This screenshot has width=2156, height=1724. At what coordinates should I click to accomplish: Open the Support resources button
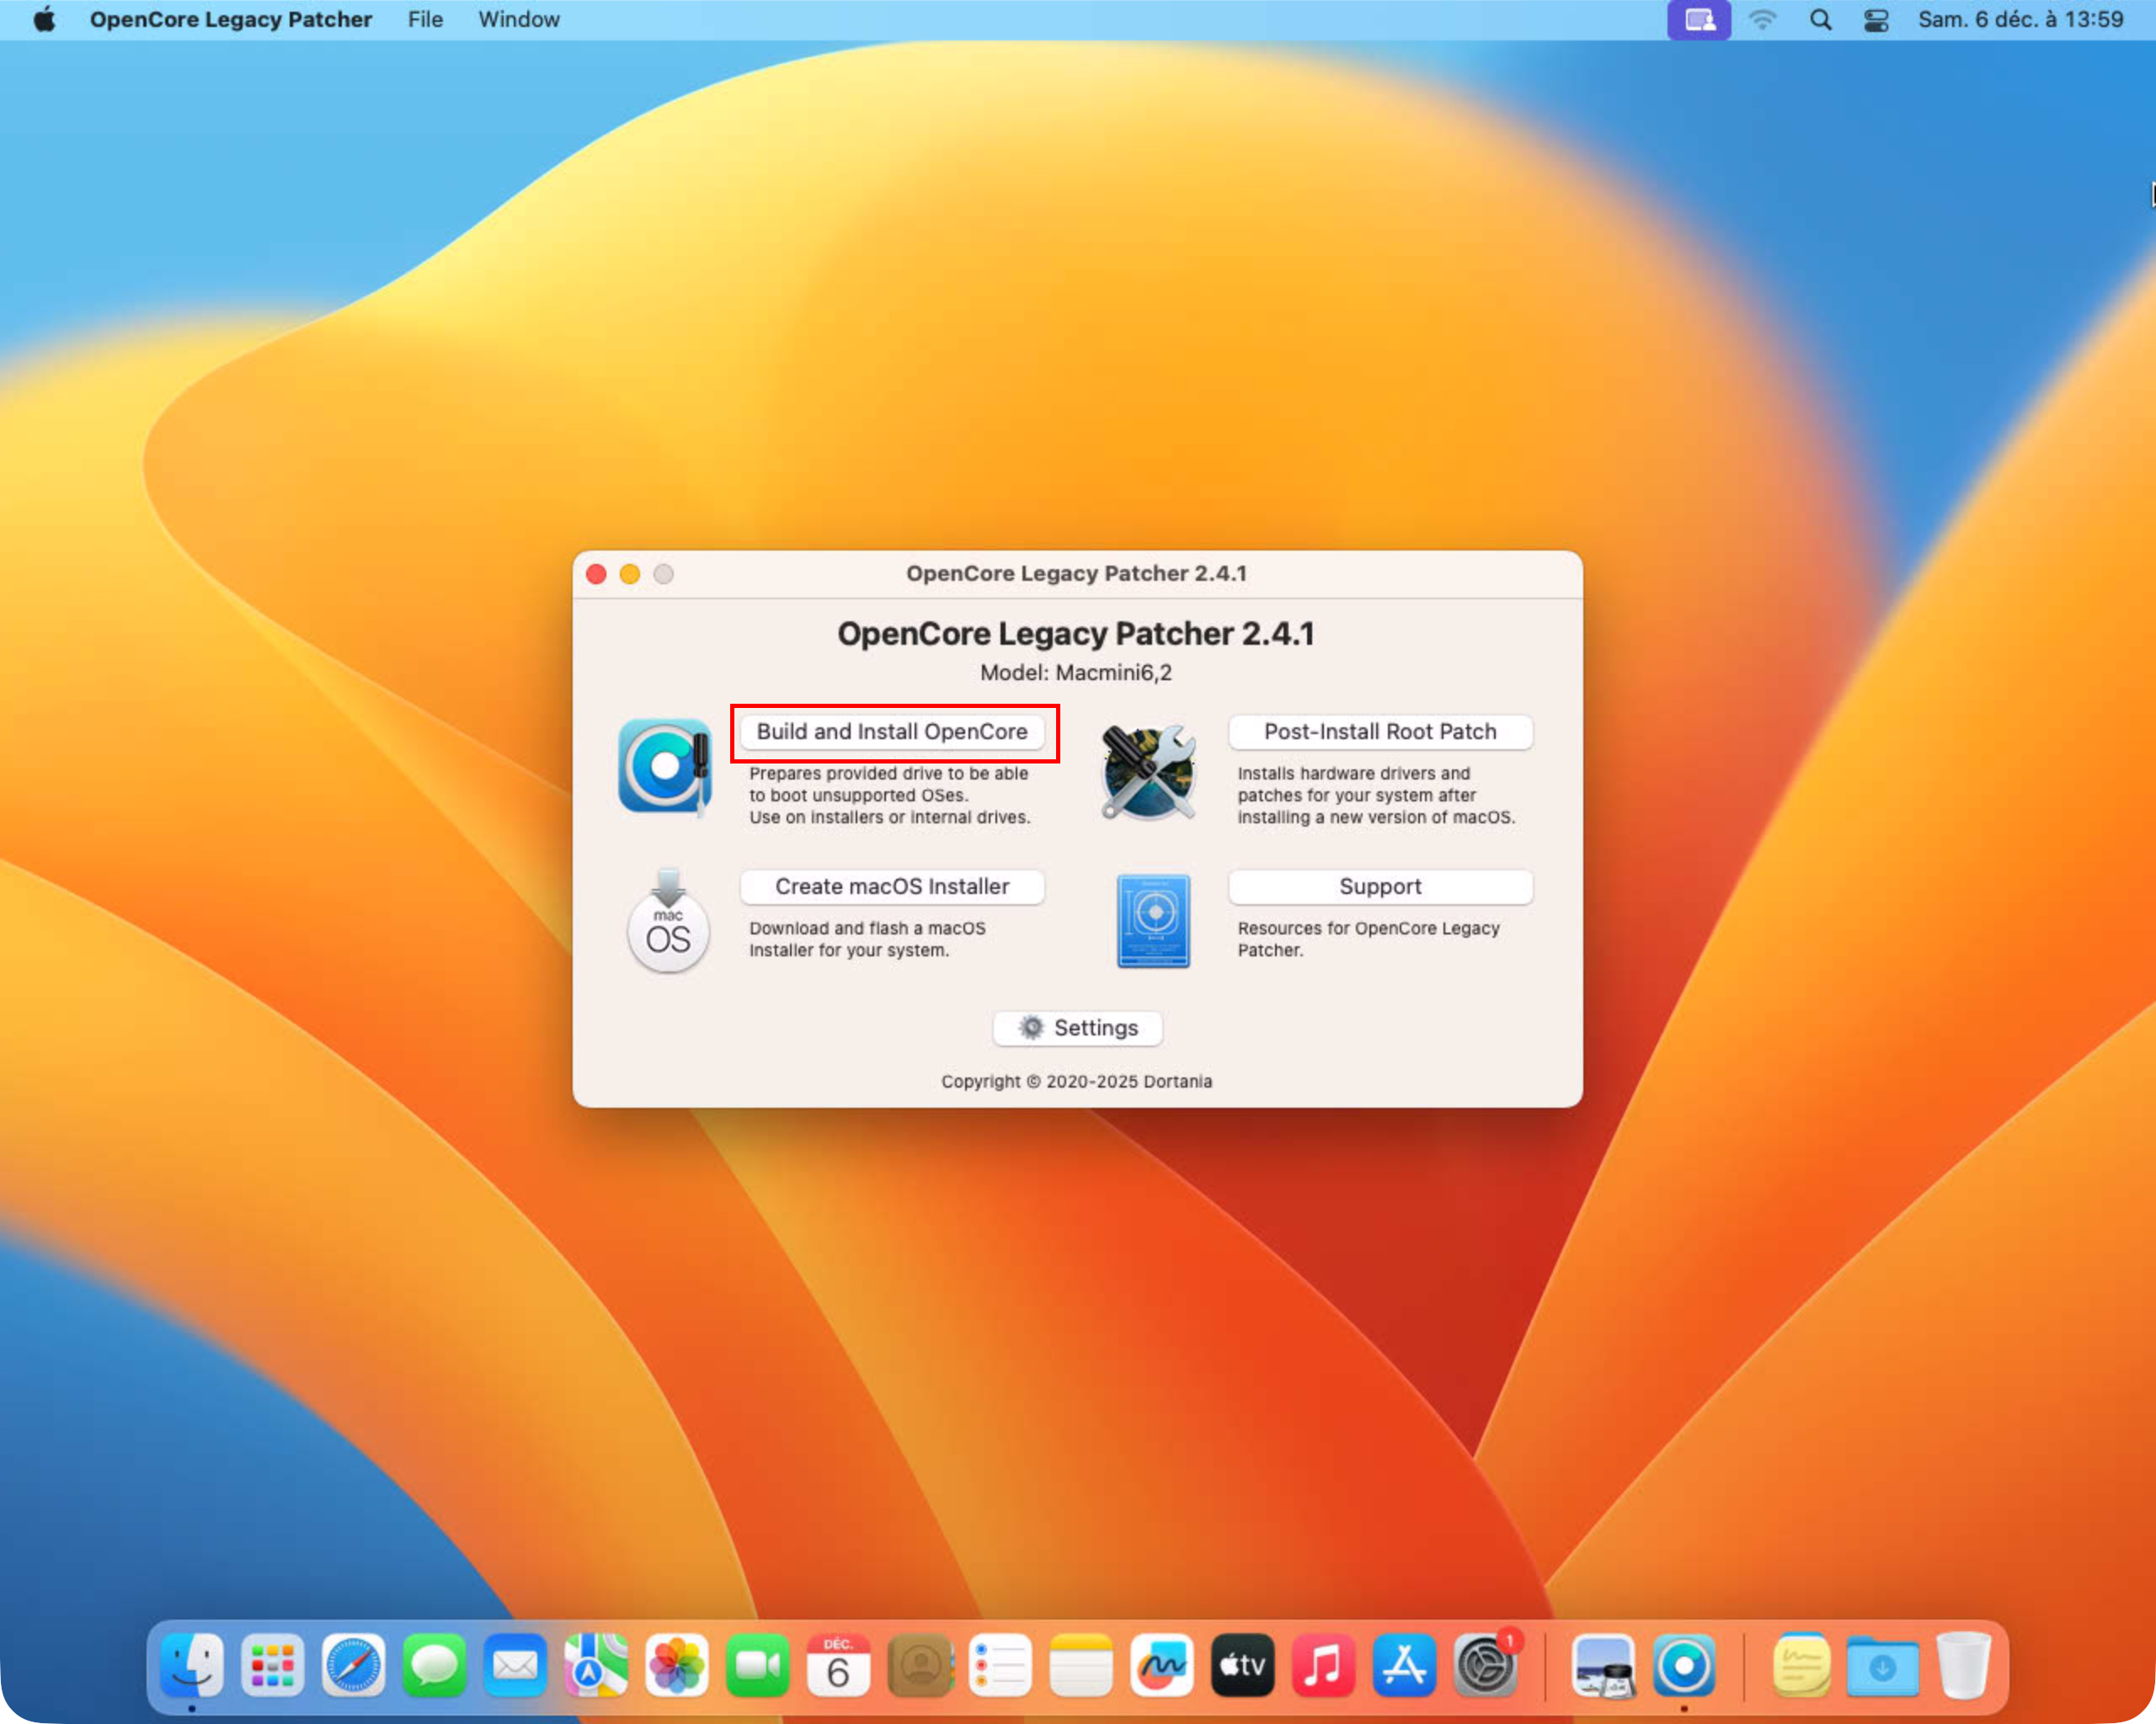coord(1379,886)
